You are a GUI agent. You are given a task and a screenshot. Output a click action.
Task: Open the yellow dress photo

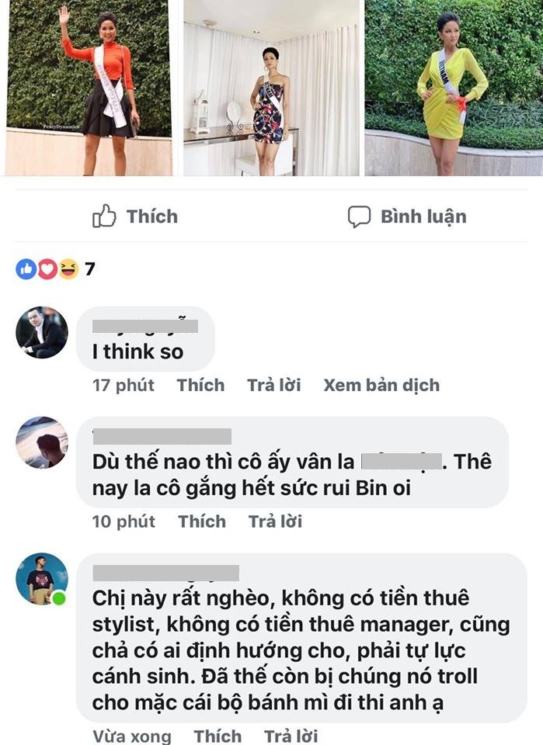tap(454, 88)
